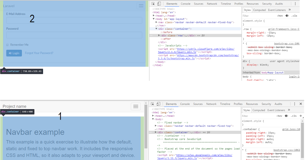Open cdnjs jquery.min.js script link
This screenshot has width=305, height=160.
pyautogui.click(x=196, y=50)
